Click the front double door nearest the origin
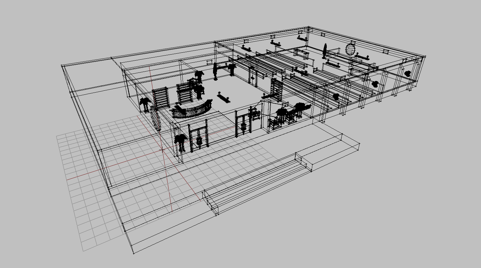Viewport: 481px width, 268px height. [x=199, y=138]
